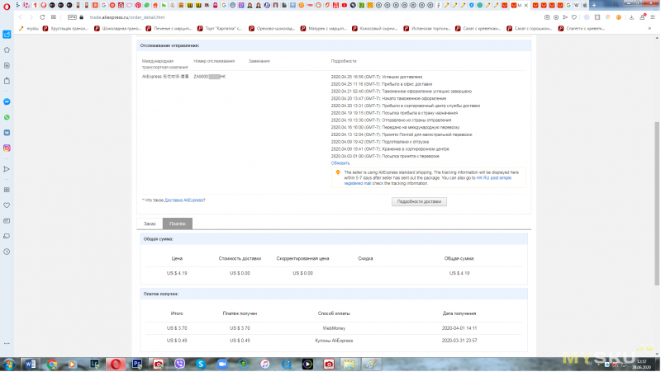The height and width of the screenshot is (372, 661).
Task: Switch to the Заказ tab
Action: 150,224
